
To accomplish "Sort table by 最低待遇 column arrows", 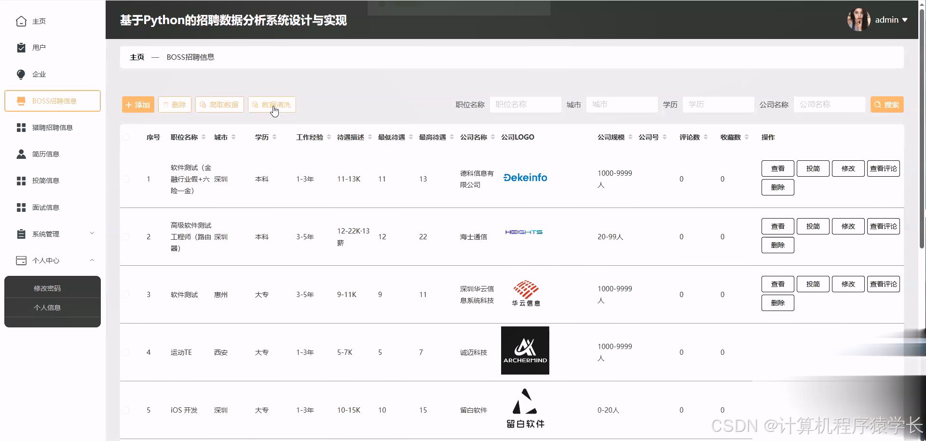I will point(411,137).
